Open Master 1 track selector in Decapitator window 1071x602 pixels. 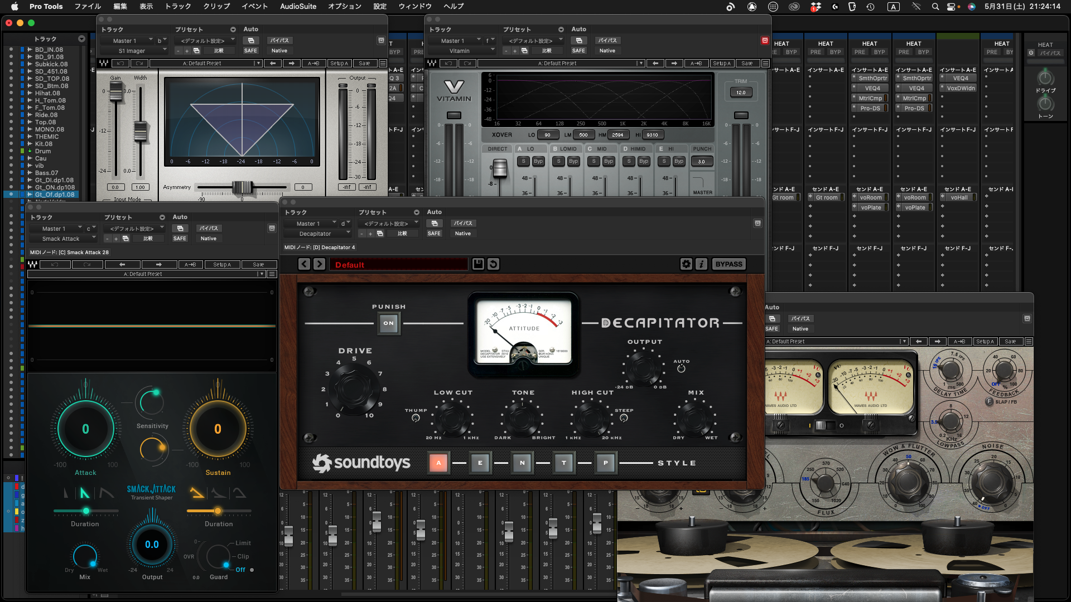pos(310,224)
